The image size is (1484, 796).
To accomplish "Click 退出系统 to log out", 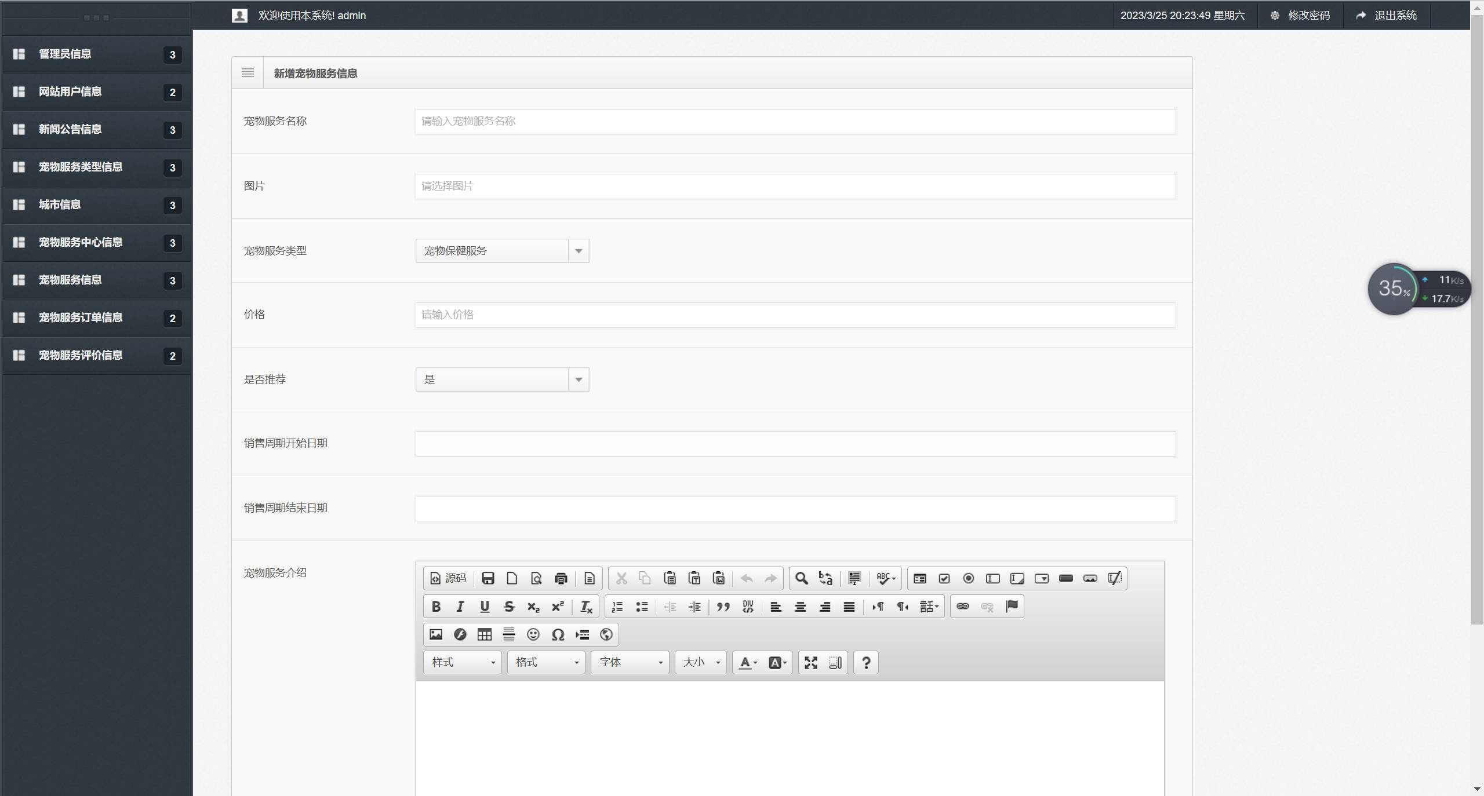I will (1395, 16).
